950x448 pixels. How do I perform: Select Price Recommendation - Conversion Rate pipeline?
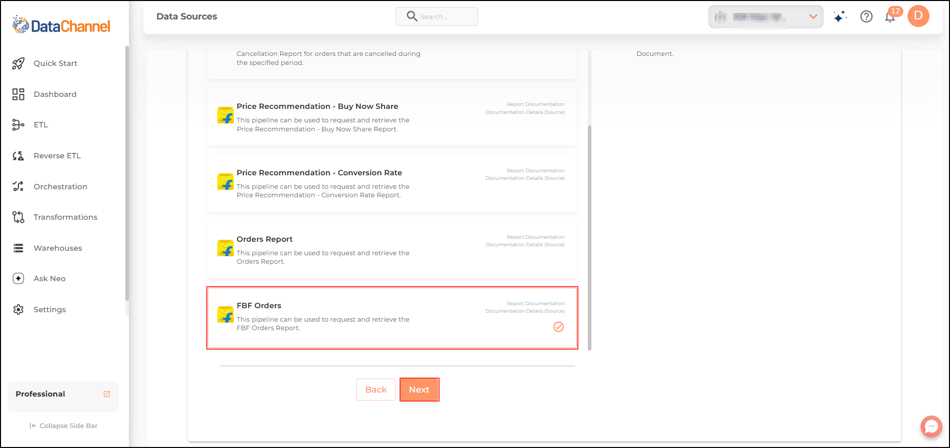tap(392, 184)
